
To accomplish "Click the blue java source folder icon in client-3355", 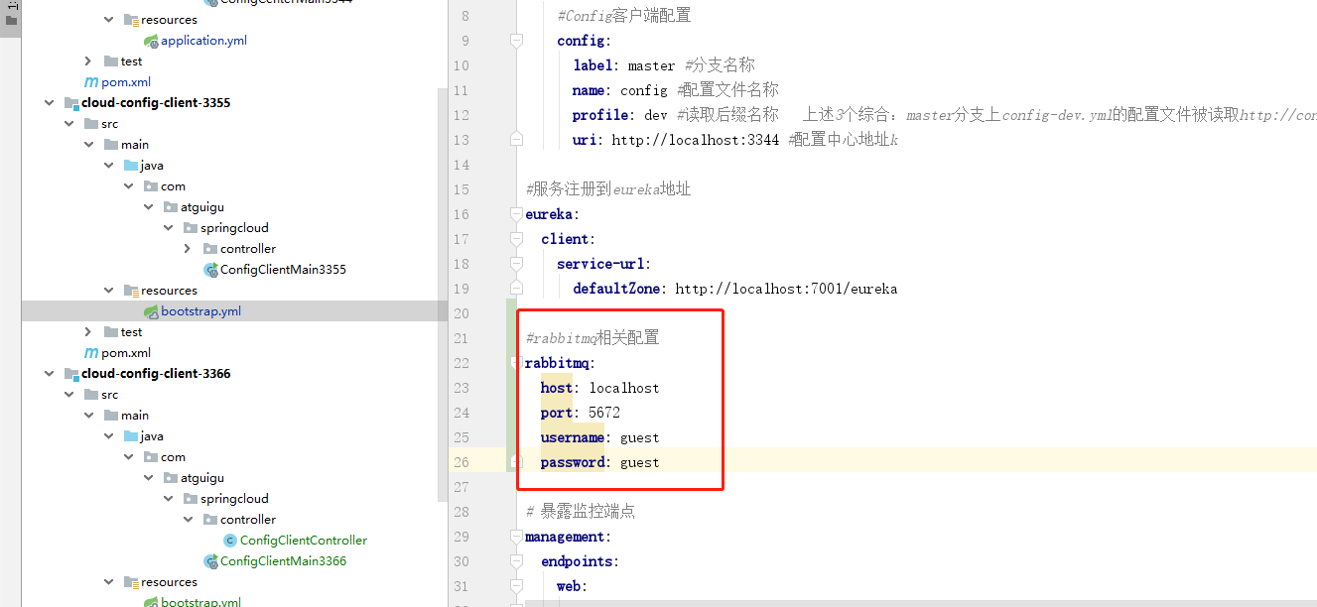I will point(130,166).
